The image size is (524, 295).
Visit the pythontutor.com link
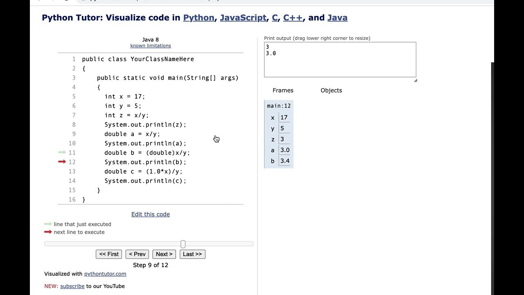pyautogui.click(x=105, y=274)
